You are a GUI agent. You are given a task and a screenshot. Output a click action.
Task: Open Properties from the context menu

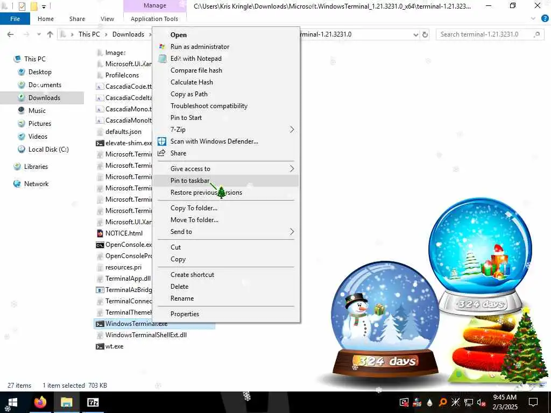click(227, 314)
